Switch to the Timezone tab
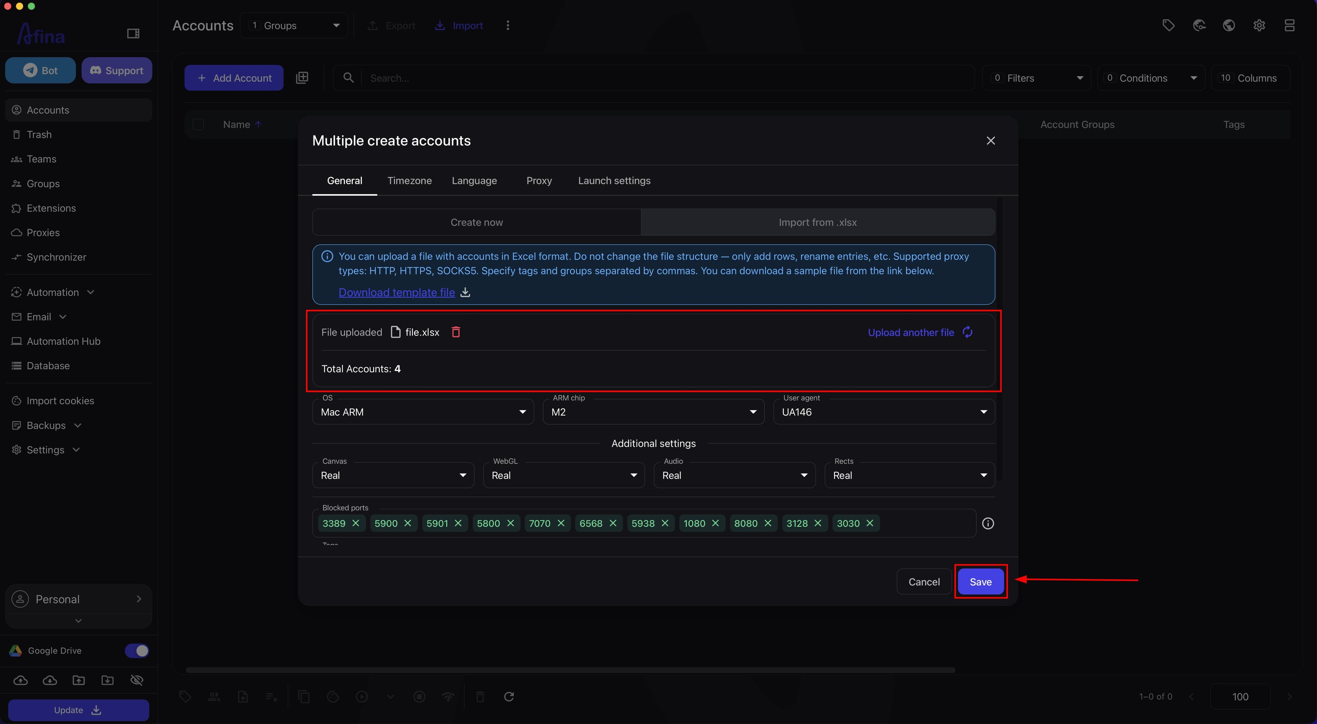Viewport: 1317px width, 724px height. coord(410,180)
